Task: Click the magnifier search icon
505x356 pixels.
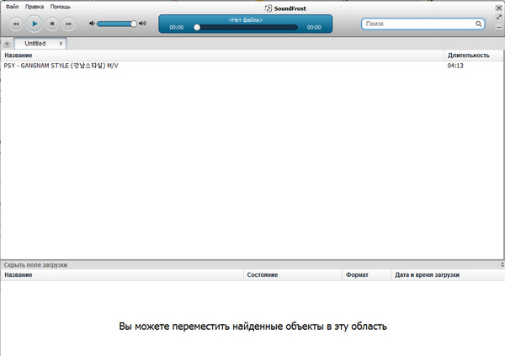Action: coord(478,24)
